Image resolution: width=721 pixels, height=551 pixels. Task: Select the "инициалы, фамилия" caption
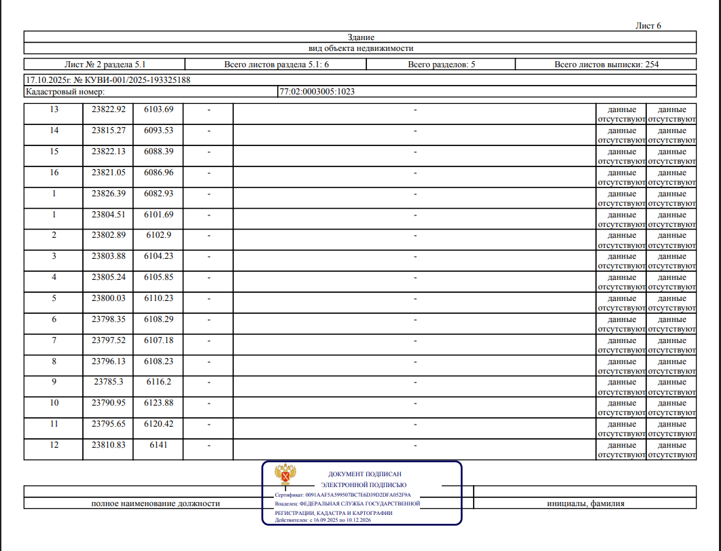click(585, 503)
